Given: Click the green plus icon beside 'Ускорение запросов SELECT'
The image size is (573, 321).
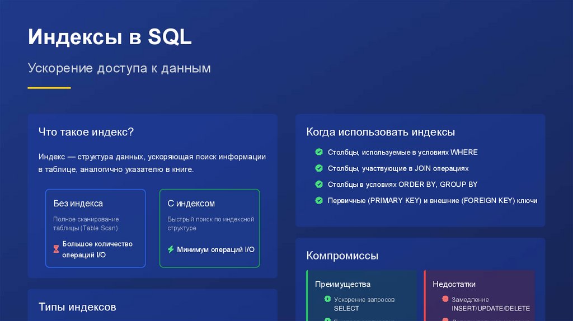Looking at the screenshot, I should [327, 299].
